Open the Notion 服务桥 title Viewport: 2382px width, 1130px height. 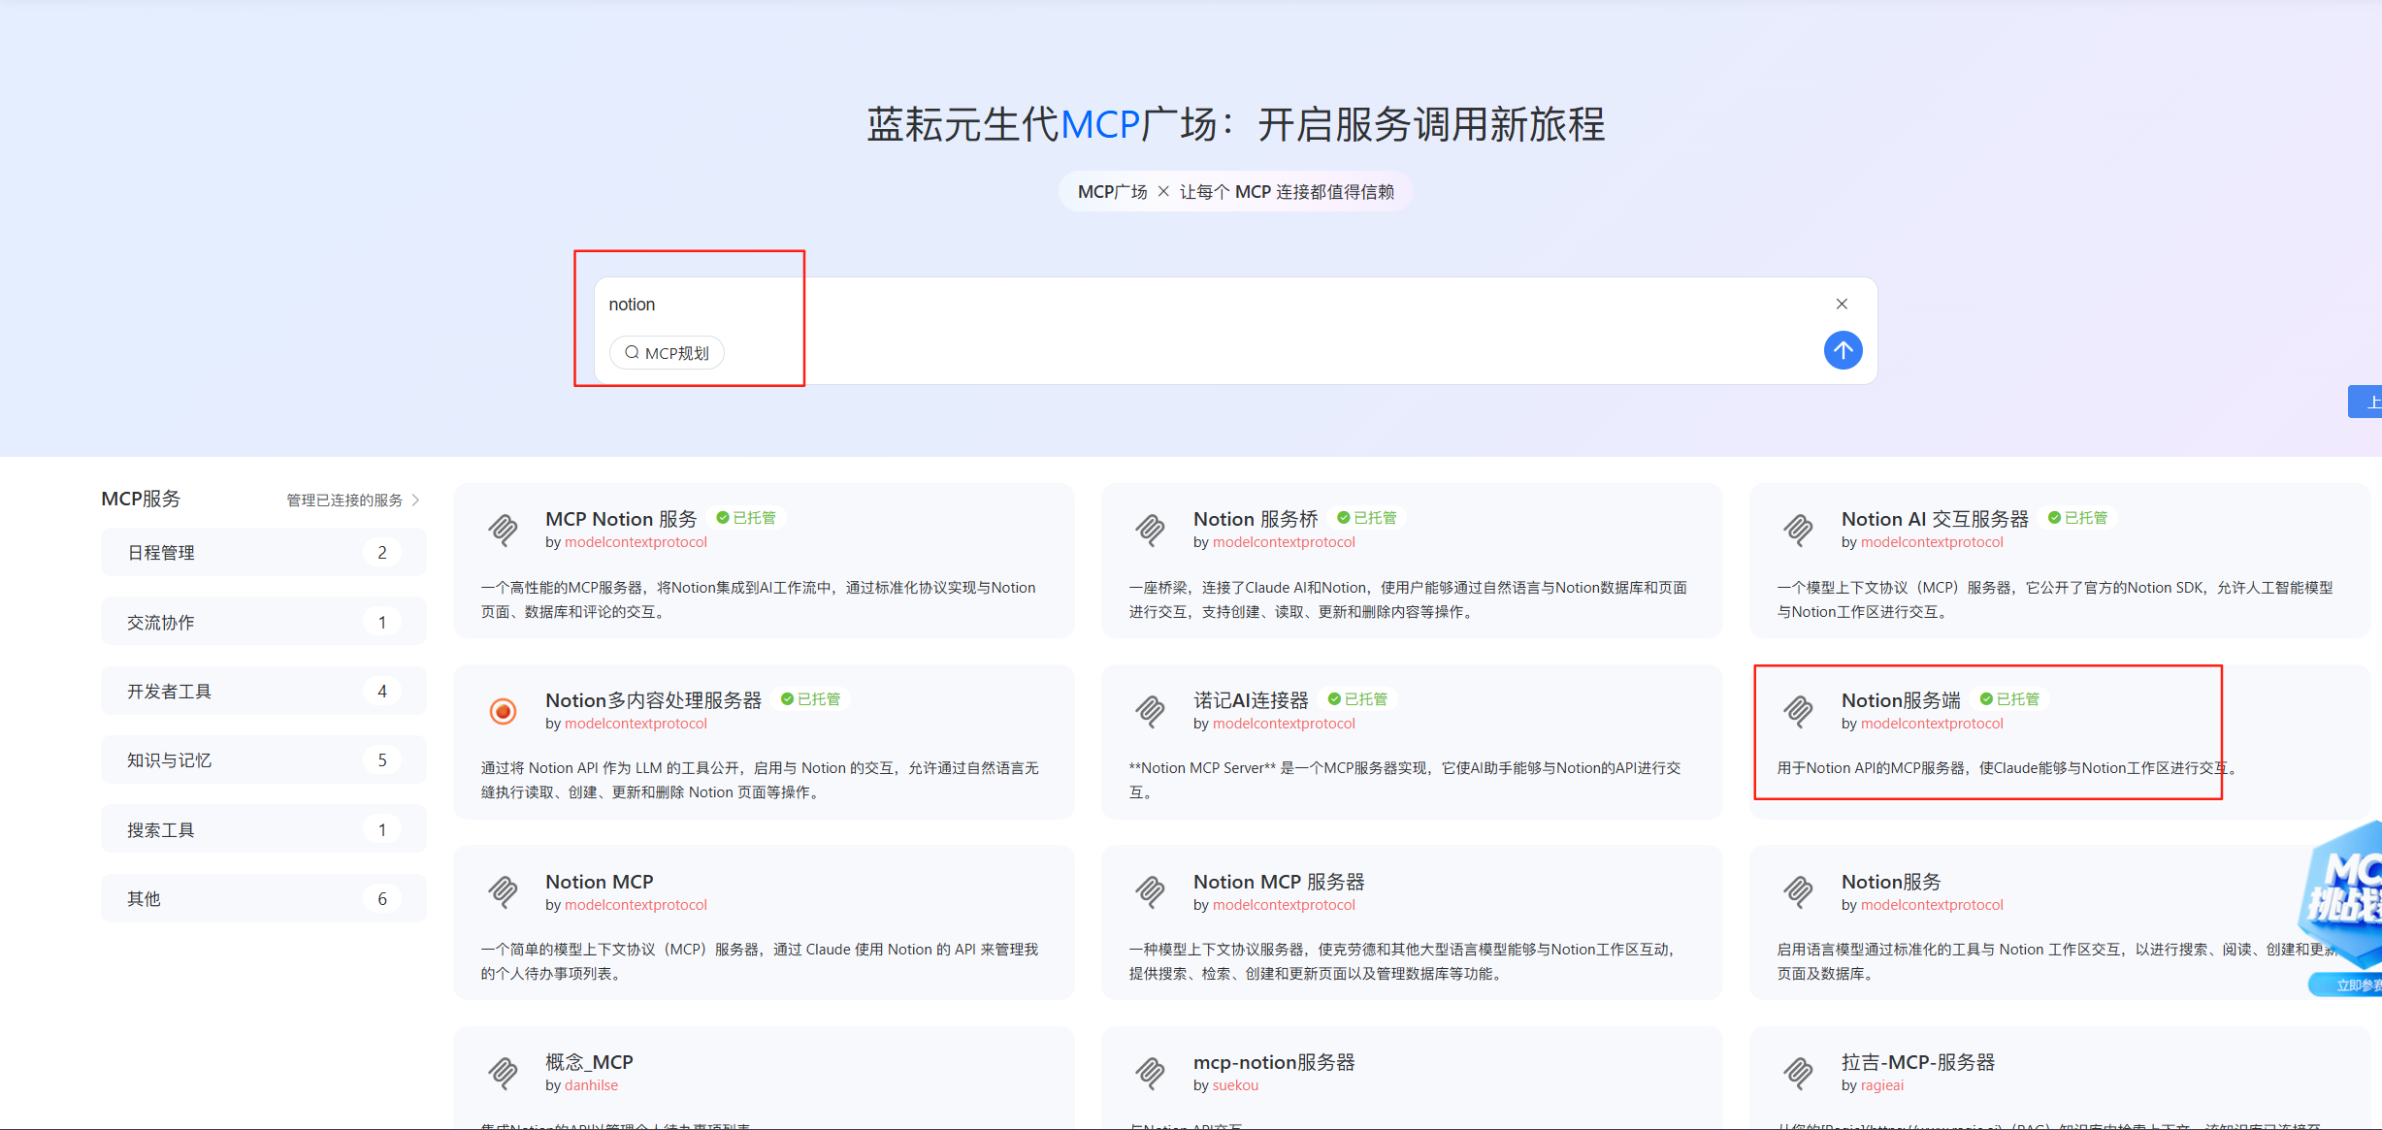click(x=1256, y=519)
